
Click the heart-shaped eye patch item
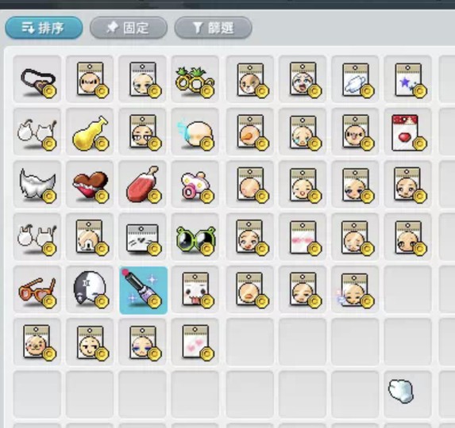click(37, 79)
